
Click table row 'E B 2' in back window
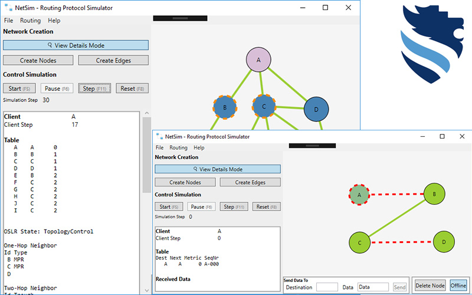point(35,175)
